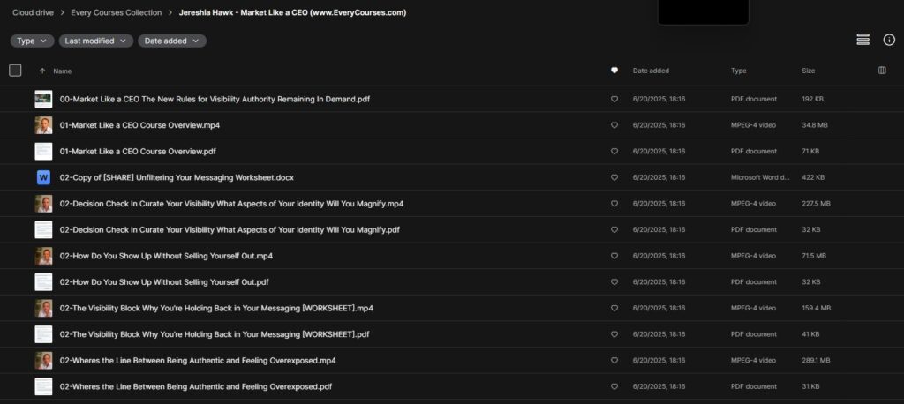
Task: Select 02-Decision Check In Curate Your Visibility mp4 name
Action: pyautogui.click(x=231, y=204)
